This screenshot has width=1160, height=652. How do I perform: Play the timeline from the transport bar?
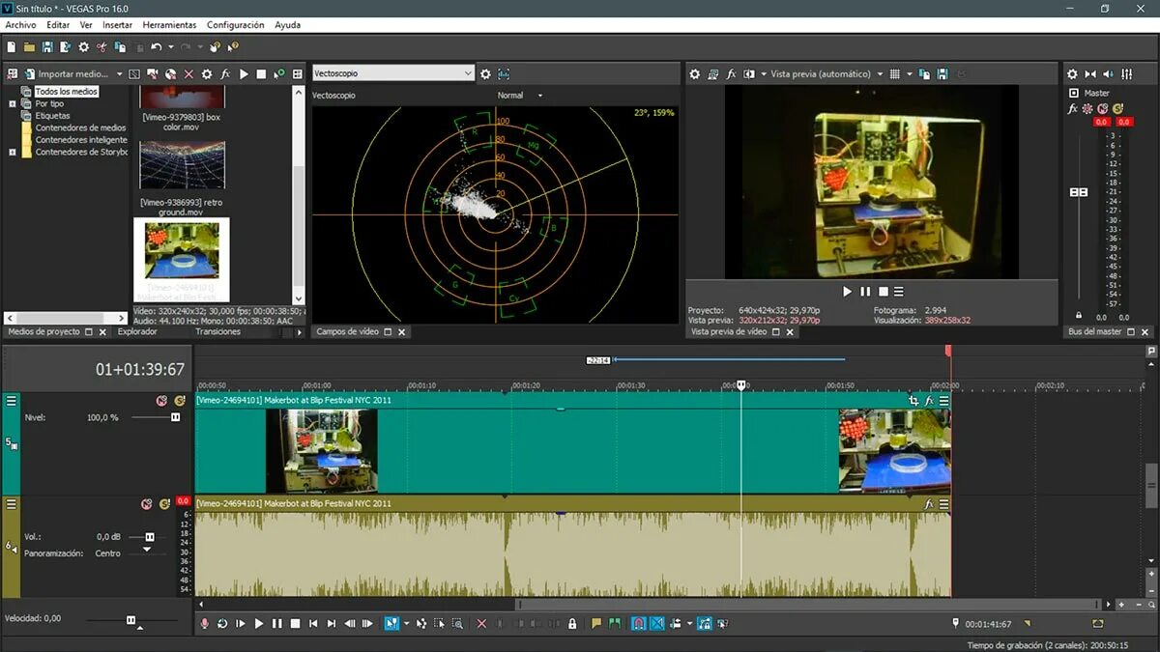(259, 624)
